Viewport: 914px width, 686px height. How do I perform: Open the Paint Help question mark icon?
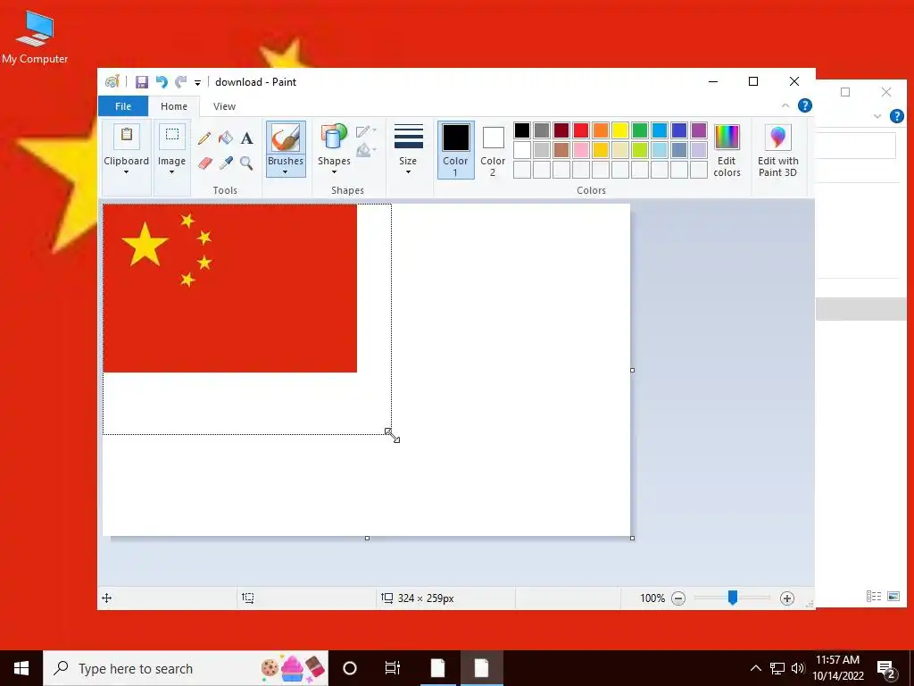tap(805, 105)
